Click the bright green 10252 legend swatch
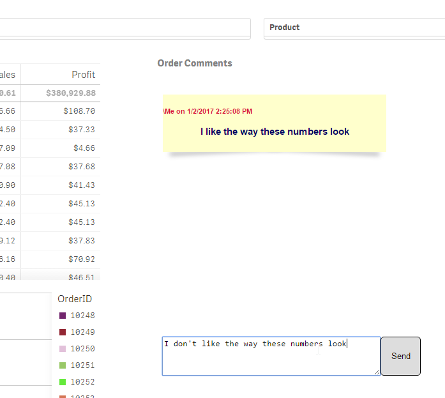Screen dimensions: 445x398 tap(63, 382)
